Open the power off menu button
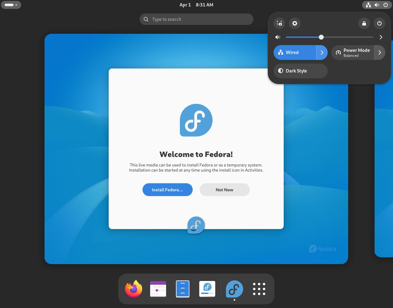This screenshot has height=308, width=393. pyautogui.click(x=379, y=23)
